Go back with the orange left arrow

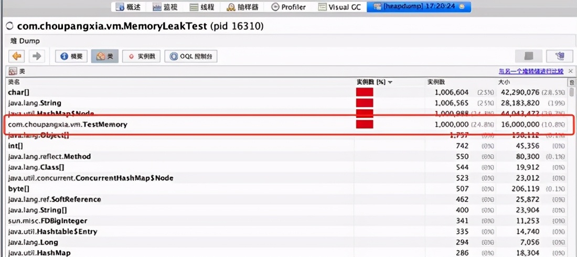click(x=17, y=56)
